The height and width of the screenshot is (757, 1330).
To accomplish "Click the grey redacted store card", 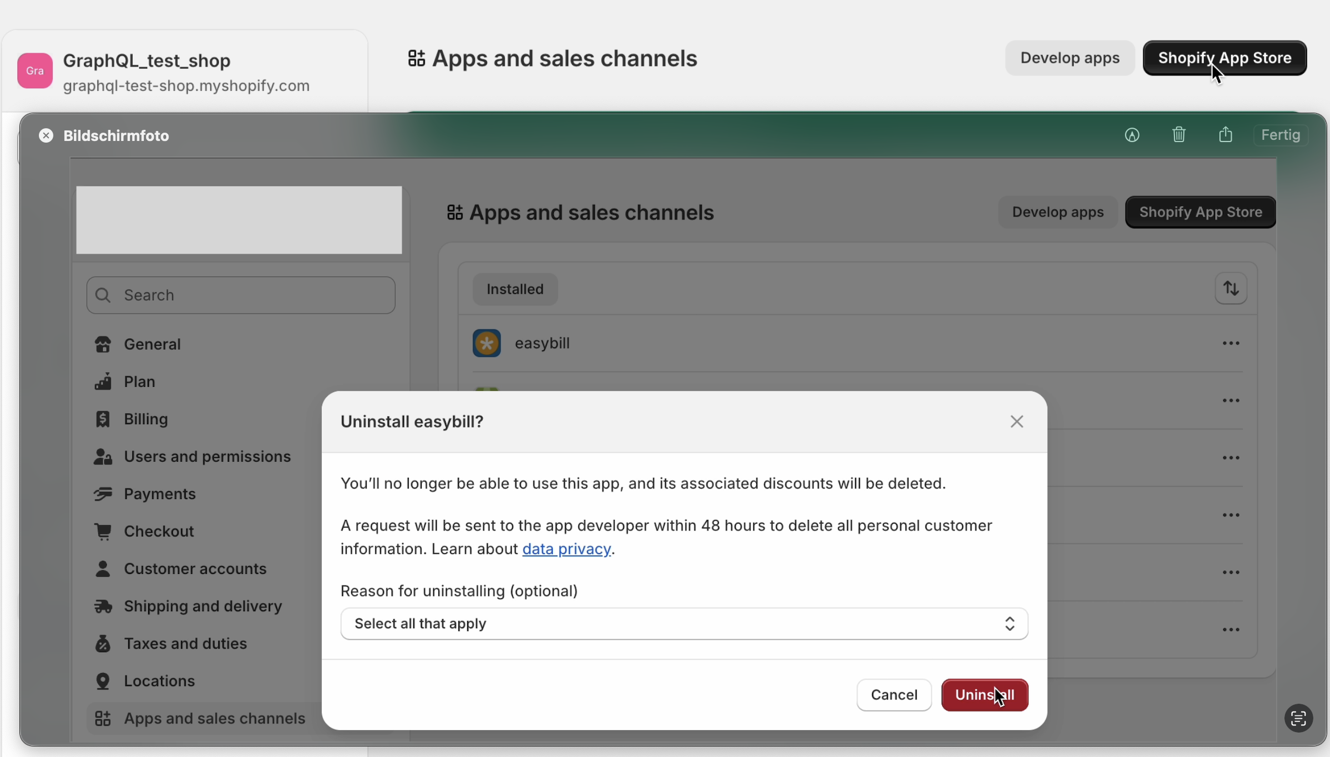I will (239, 220).
